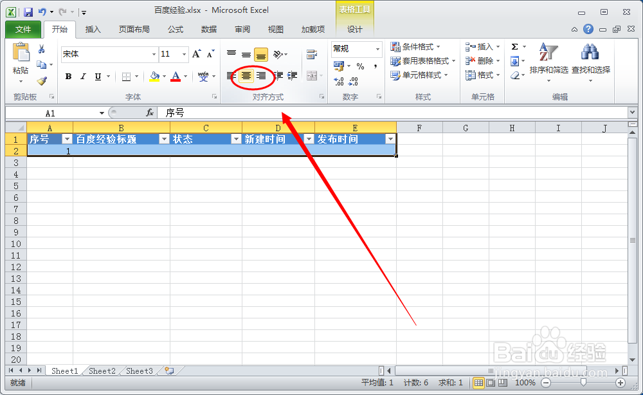The height and width of the screenshot is (395, 643).
Task: Open the 发布时间 filter dropdown
Action: (x=390, y=139)
